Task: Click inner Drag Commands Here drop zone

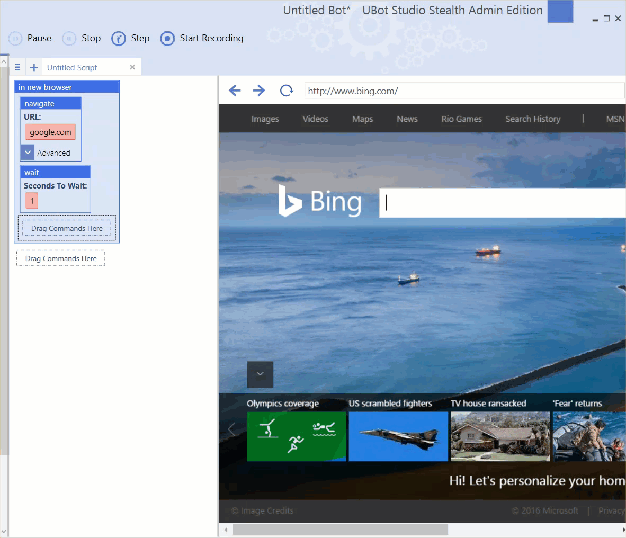Action: click(x=67, y=228)
